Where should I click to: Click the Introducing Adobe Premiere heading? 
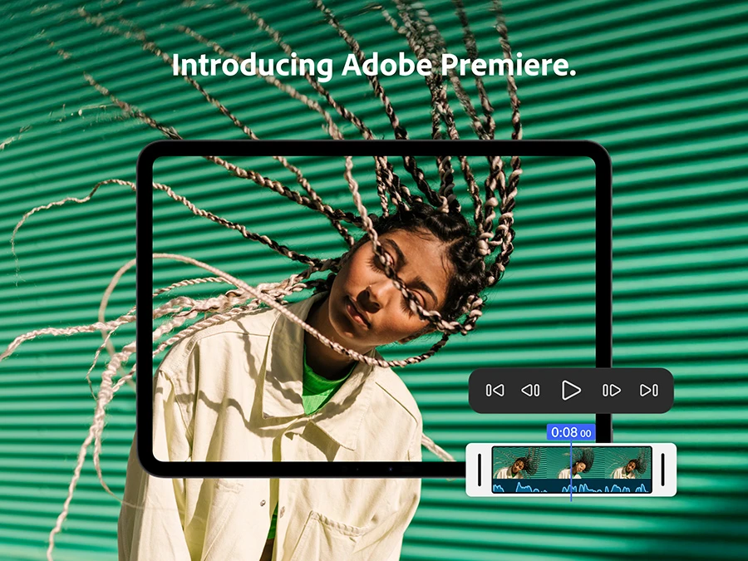pos(374,65)
